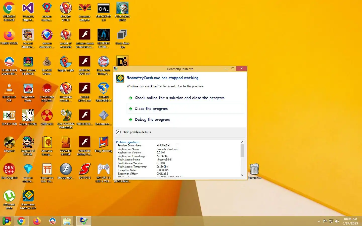
Task: Open the network tray icon
Action: point(331,221)
